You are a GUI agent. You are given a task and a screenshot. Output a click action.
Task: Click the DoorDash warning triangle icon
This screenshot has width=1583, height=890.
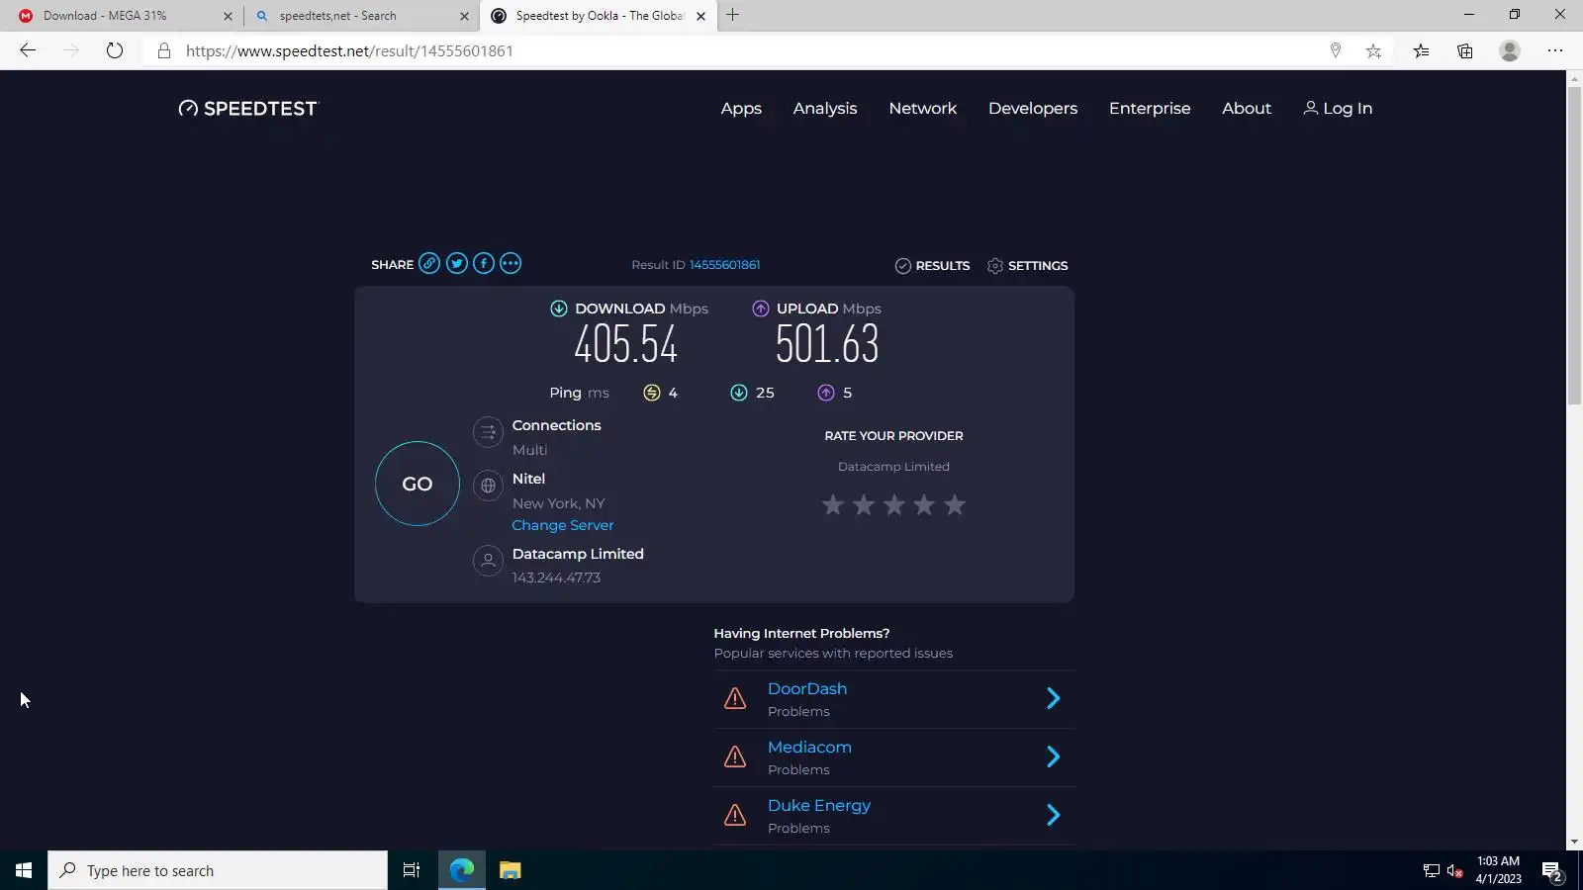coord(735,699)
